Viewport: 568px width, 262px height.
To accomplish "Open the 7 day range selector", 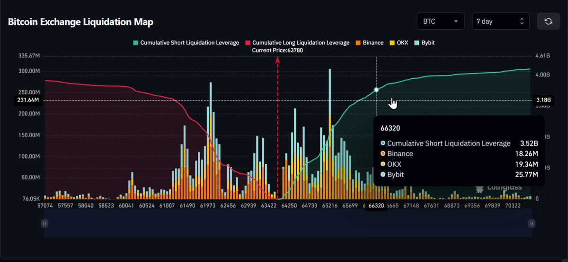I will (x=501, y=21).
